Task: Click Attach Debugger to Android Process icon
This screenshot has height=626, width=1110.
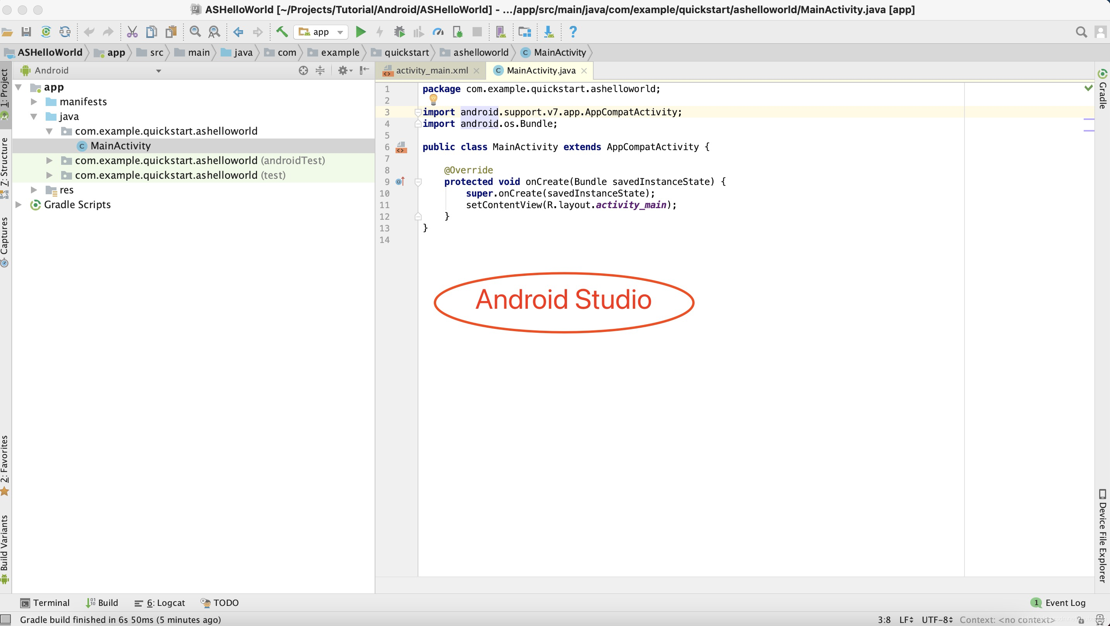Action: [457, 32]
